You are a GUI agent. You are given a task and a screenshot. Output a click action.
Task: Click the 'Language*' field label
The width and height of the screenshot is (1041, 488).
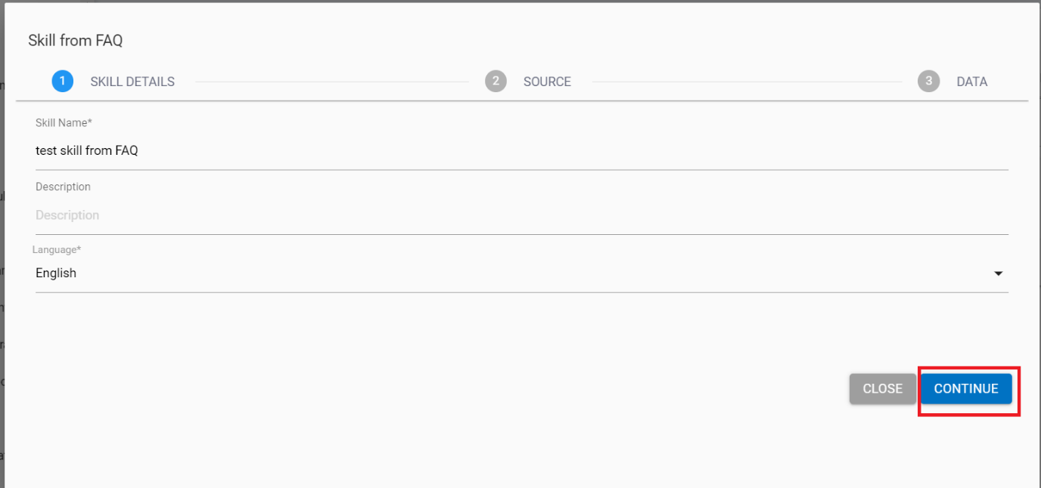[x=57, y=249]
